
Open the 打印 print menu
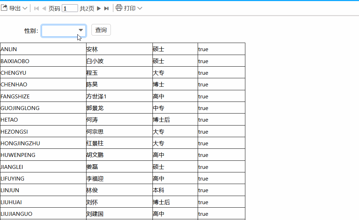(x=129, y=8)
